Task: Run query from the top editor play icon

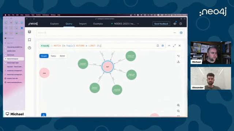Action: (x=181, y=33)
